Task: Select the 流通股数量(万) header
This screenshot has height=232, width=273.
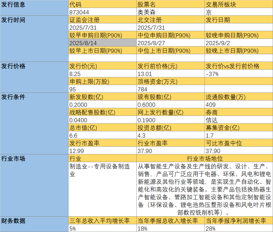Action: coord(239,97)
